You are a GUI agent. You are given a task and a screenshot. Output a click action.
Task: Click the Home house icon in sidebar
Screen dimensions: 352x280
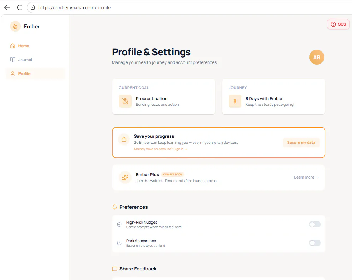click(x=12, y=46)
